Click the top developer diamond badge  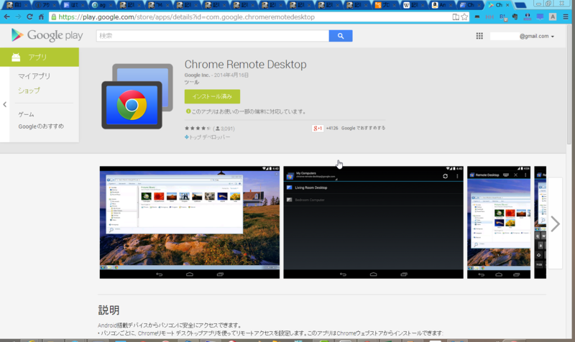click(187, 137)
